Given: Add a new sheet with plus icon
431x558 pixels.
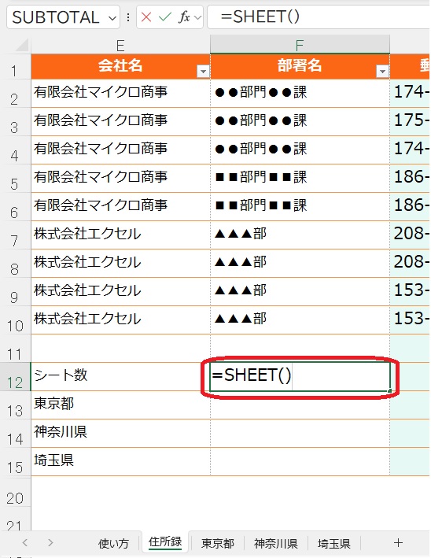Looking at the screenshot, I should [x=398, y=543].
